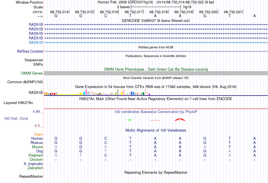Open Repeating Elements by RepeatMasker title

point(156,172)
